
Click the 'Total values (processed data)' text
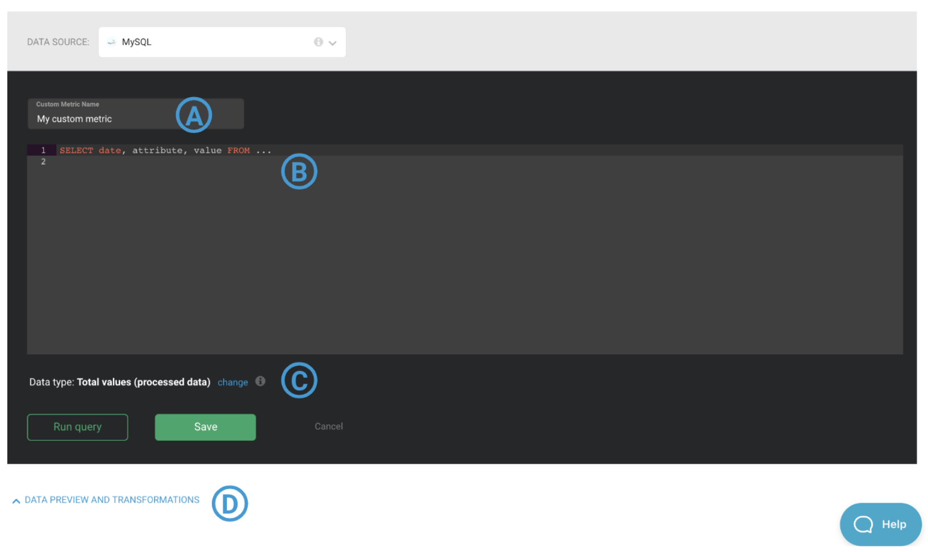coord(144,382)
